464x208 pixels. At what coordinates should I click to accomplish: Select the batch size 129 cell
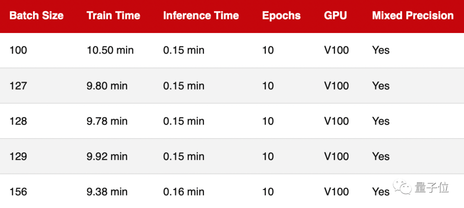coord(18,157)
